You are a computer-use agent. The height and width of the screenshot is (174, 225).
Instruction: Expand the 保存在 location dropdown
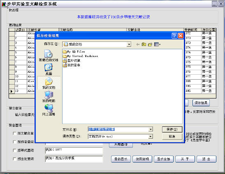tap(129, 44)
